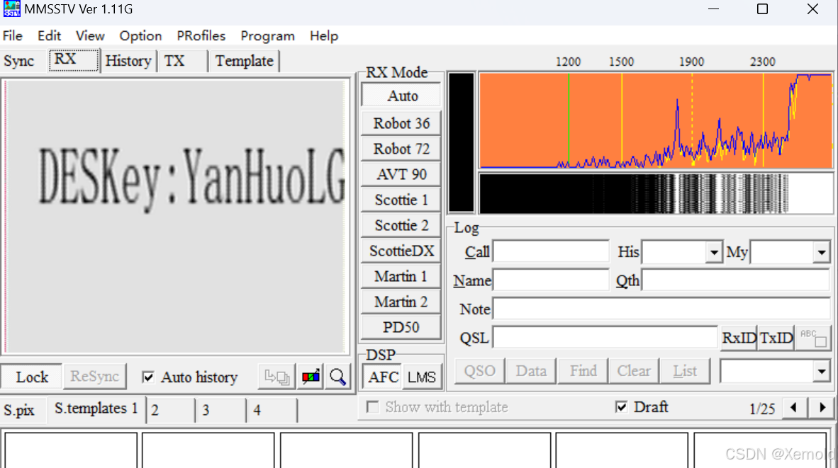Click the black signal level meter bar
This screenshot has width=838, height=468.
pyautogui.click(x=462, y=142)
